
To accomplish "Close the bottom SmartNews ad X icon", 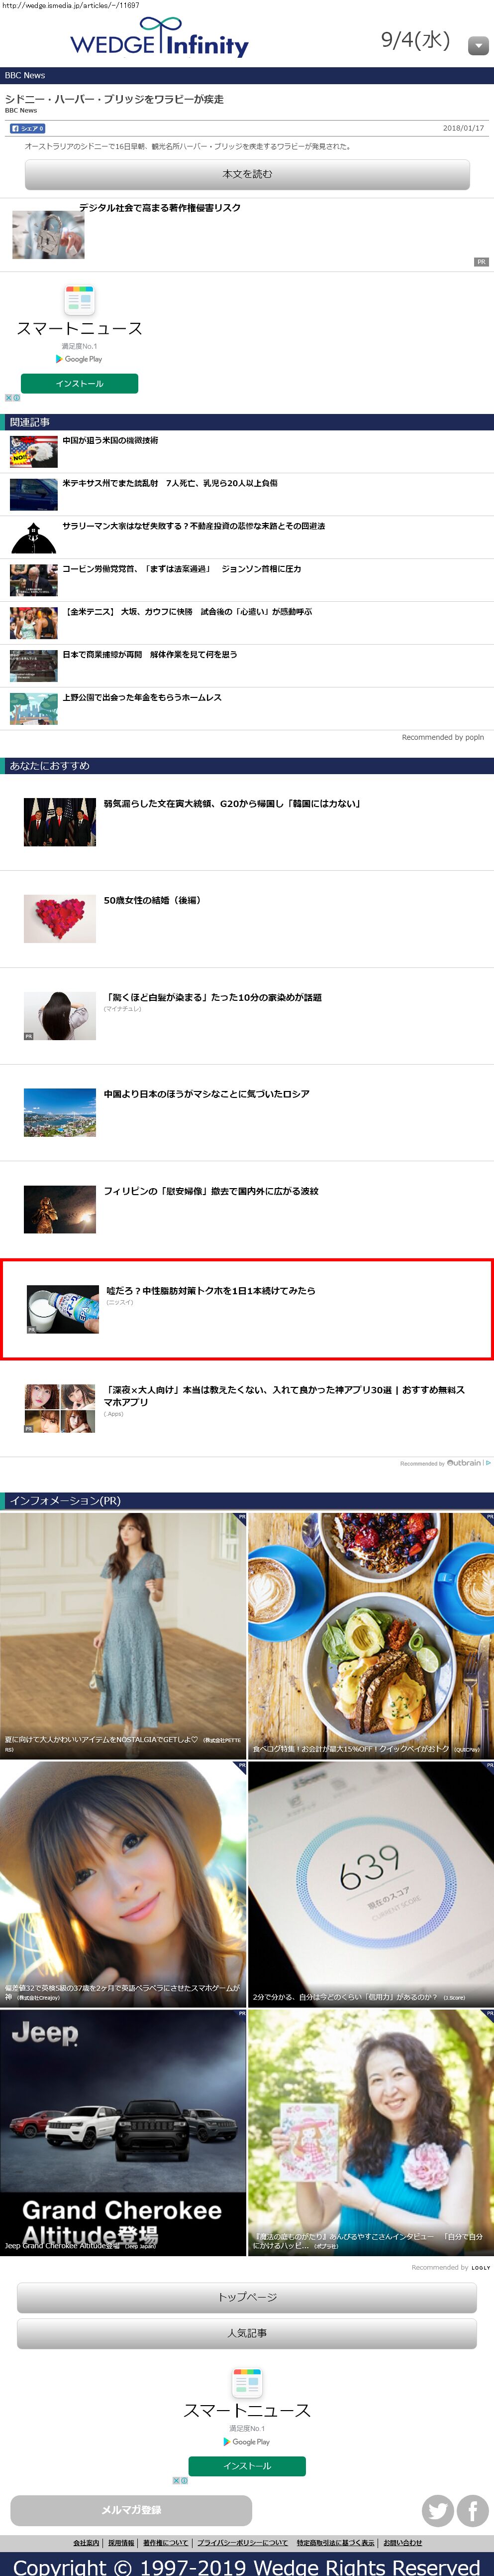I will (177, 2481).
